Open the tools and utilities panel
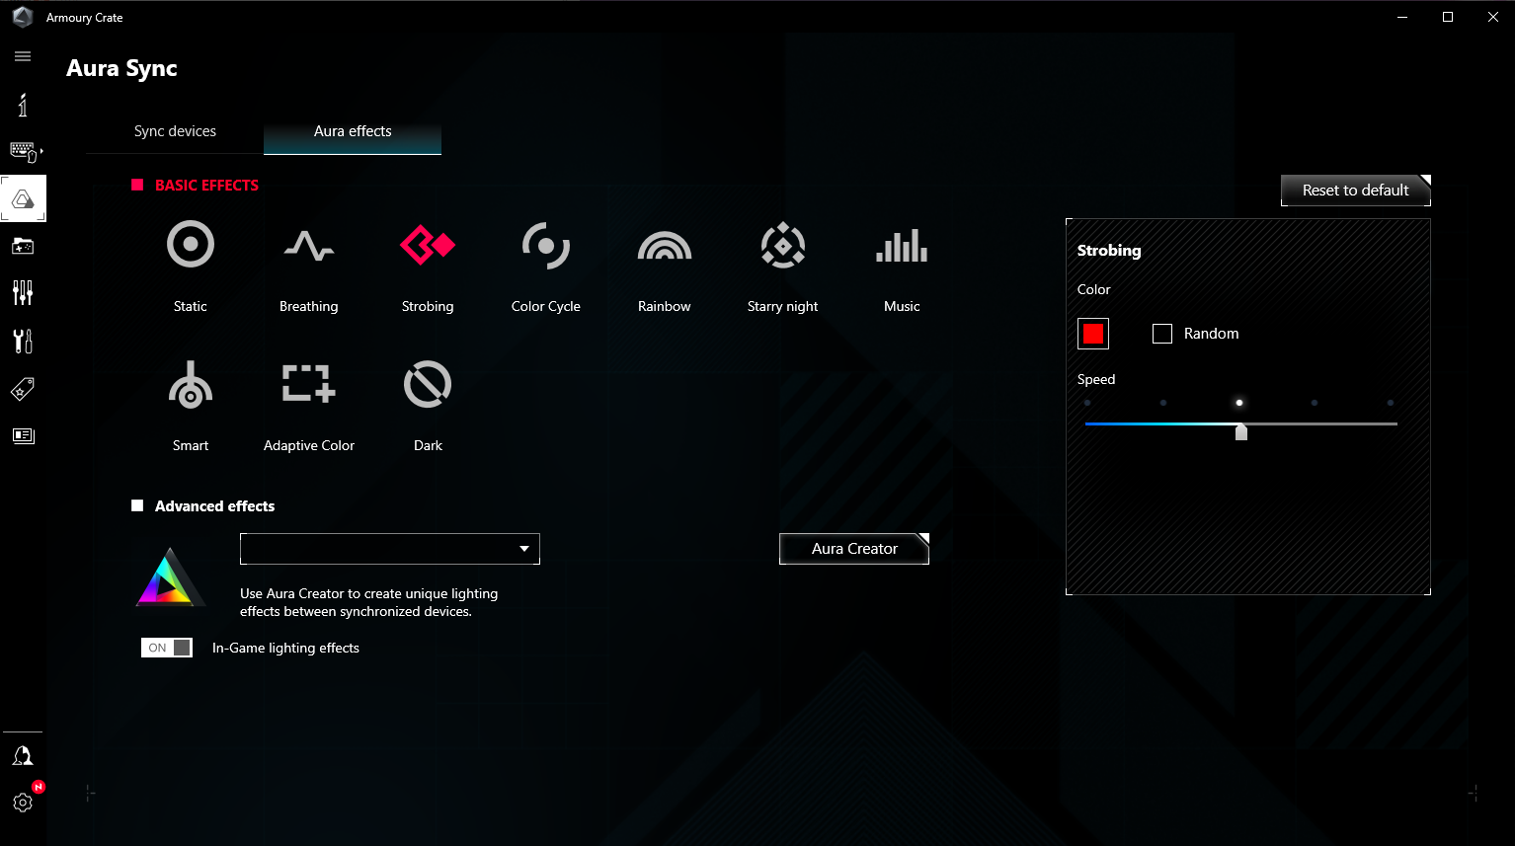1515x846 pixels. tap(23, 341)
